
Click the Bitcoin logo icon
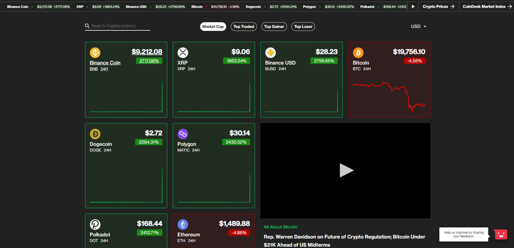[358, 53]
